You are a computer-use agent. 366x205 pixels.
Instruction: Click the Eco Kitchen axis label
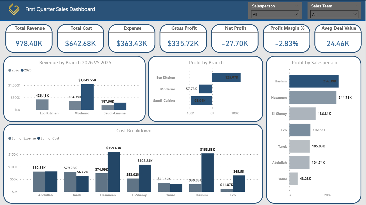click(x=166, y=77)
